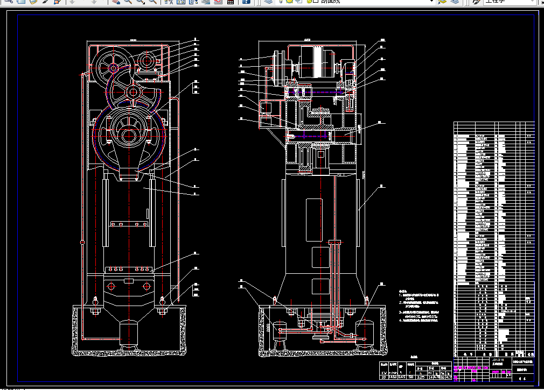The width and height of the screenshot is (544, 390).
Task: Select the '30' cell in parameter table
Action: pyautogui.click(x=383, y=377)
